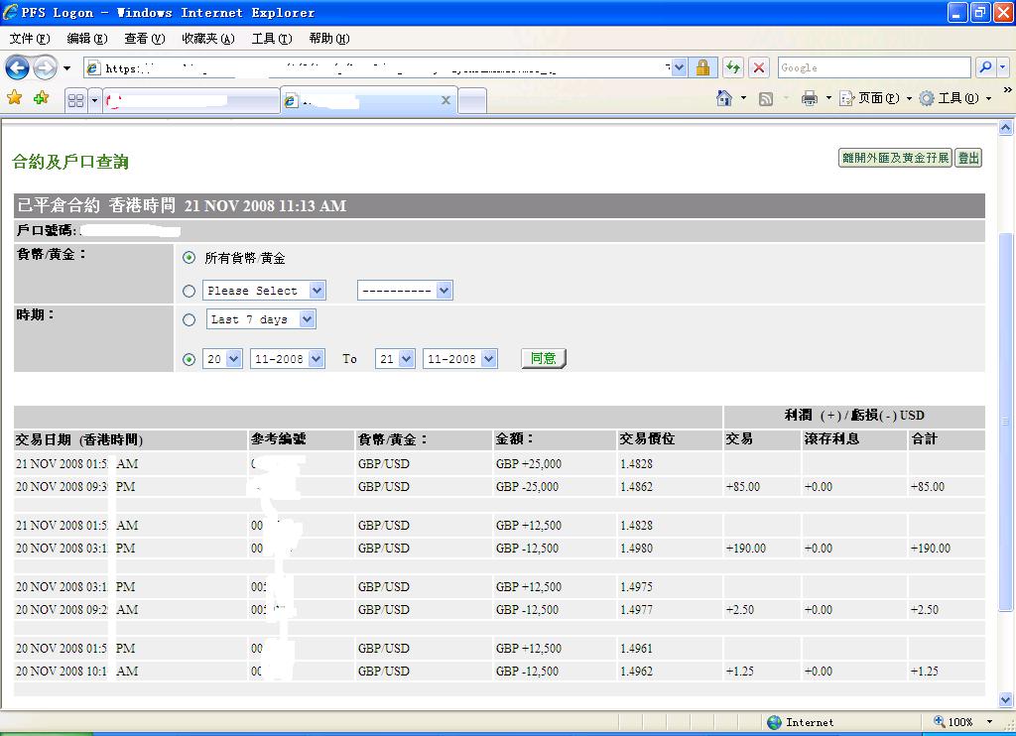Click the security padlock icon
The height and width of the screenshot is (736, 1016).
click(x=702, y=67)
